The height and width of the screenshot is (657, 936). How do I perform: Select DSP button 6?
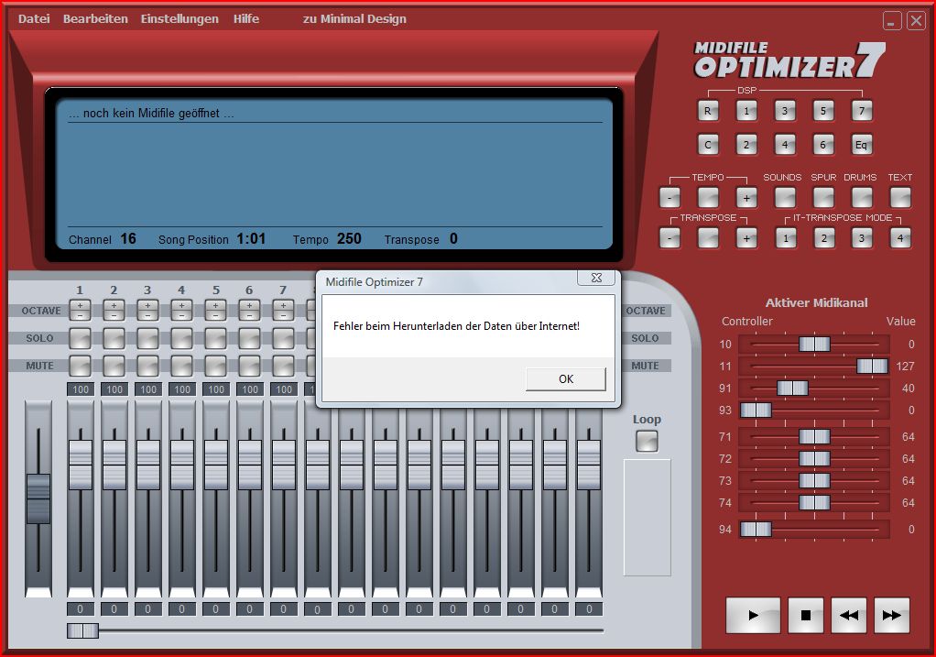pos(822,145)
